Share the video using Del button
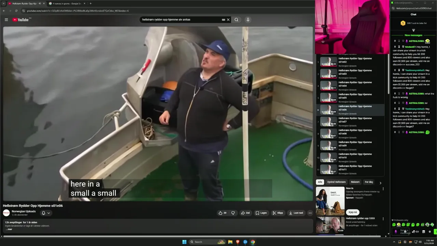Image resolution: width=437 pixels, height=246 pixels. click(x=245, y=213)
